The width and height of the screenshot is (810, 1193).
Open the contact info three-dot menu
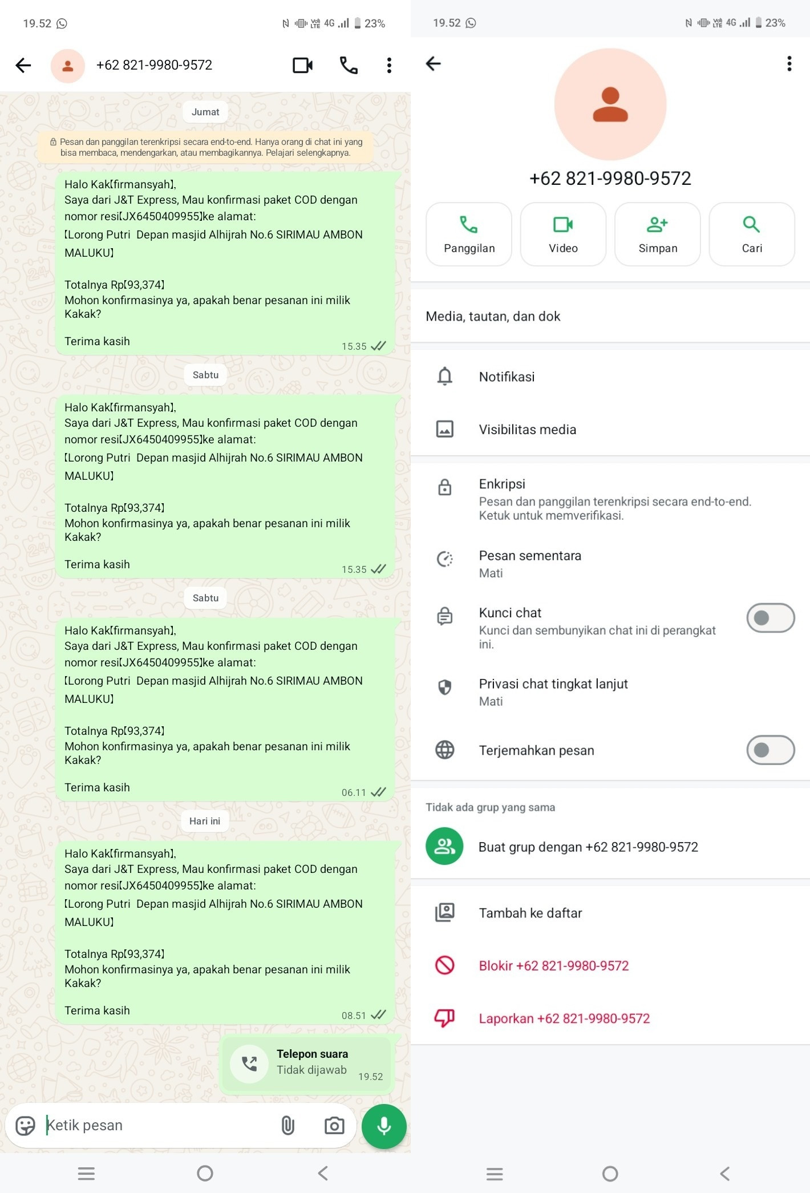tap(789, 63)
